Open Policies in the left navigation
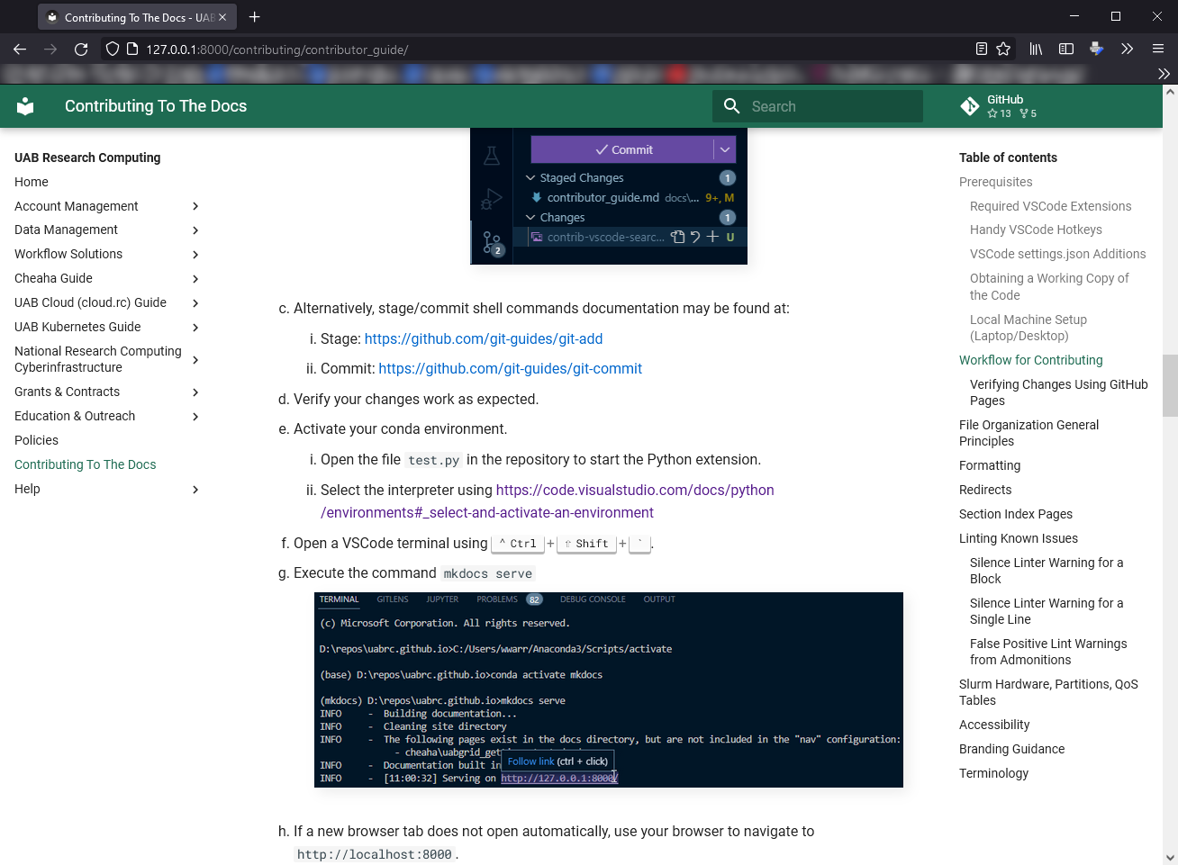 click(36, 440)
